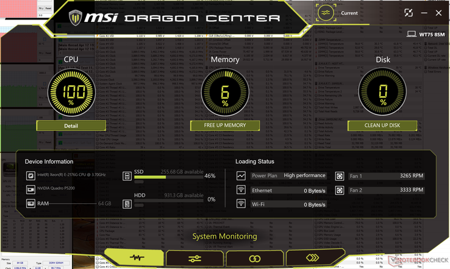Open the System Monitoring tab
Screen dimensions: 450x269
[x=135, y=257]
